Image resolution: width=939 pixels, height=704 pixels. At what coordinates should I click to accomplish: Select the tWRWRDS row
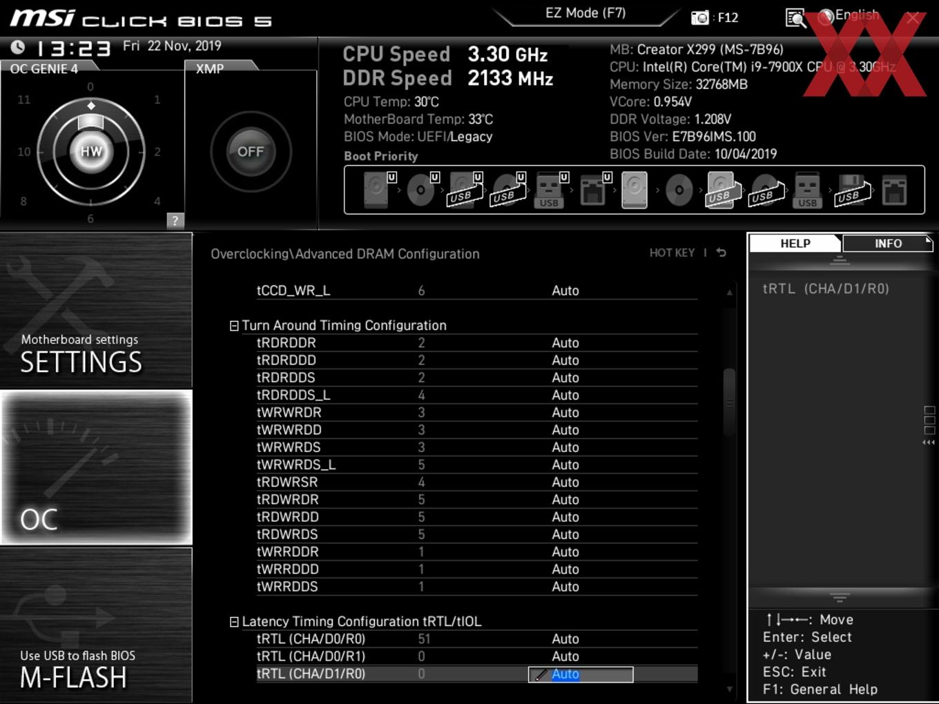(476, 447)
